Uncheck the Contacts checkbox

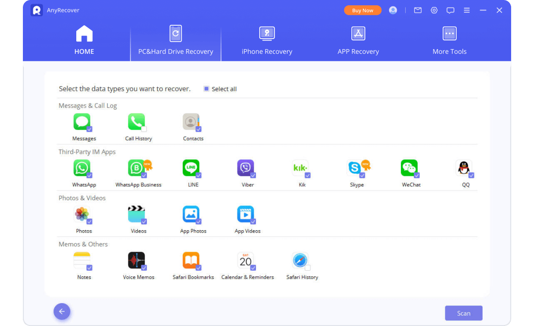pos(198,129)
